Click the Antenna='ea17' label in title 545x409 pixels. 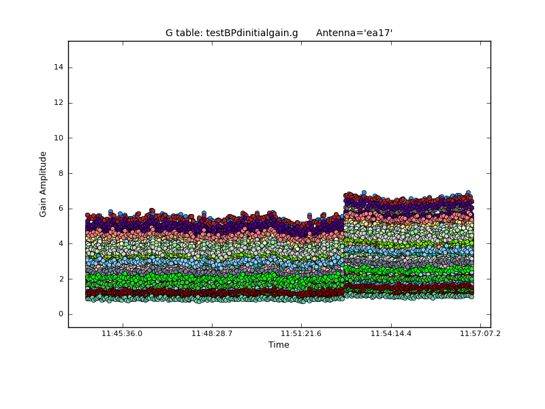coord(354,33)
